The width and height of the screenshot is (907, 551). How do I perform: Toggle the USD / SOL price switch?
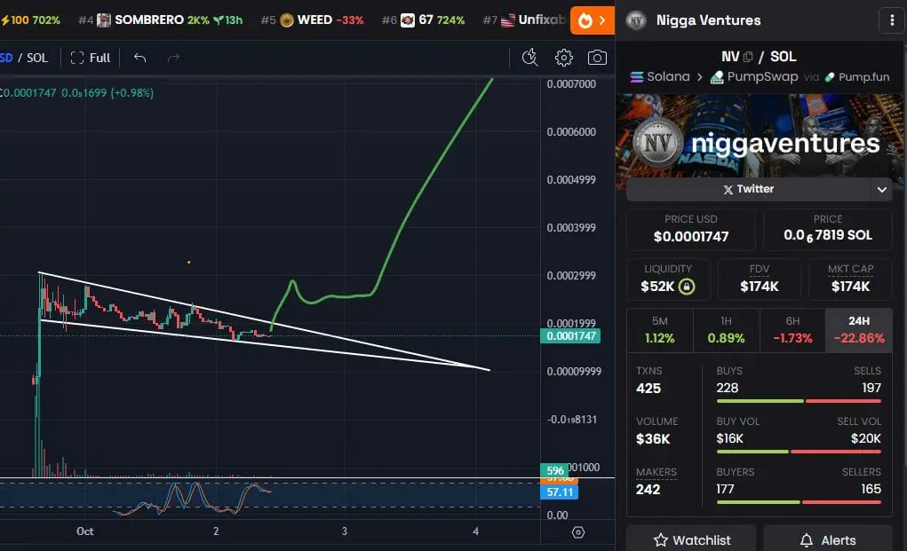[x=24, y=58]
